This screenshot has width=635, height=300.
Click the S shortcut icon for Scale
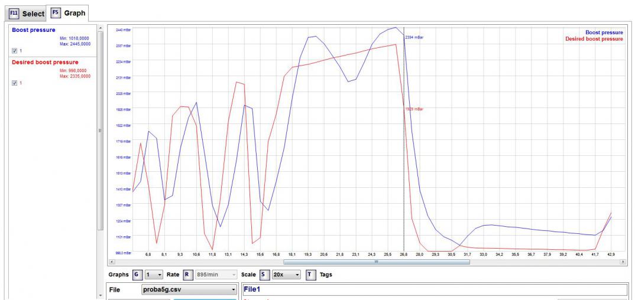(x=264, y=275)
